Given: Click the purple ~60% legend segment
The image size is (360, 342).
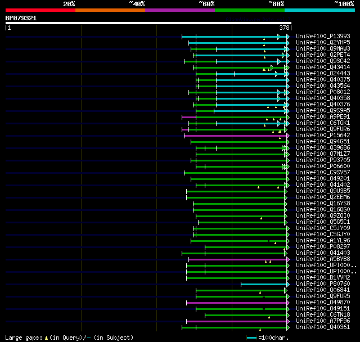Looking at the screenshot, I should pos(180,10).
